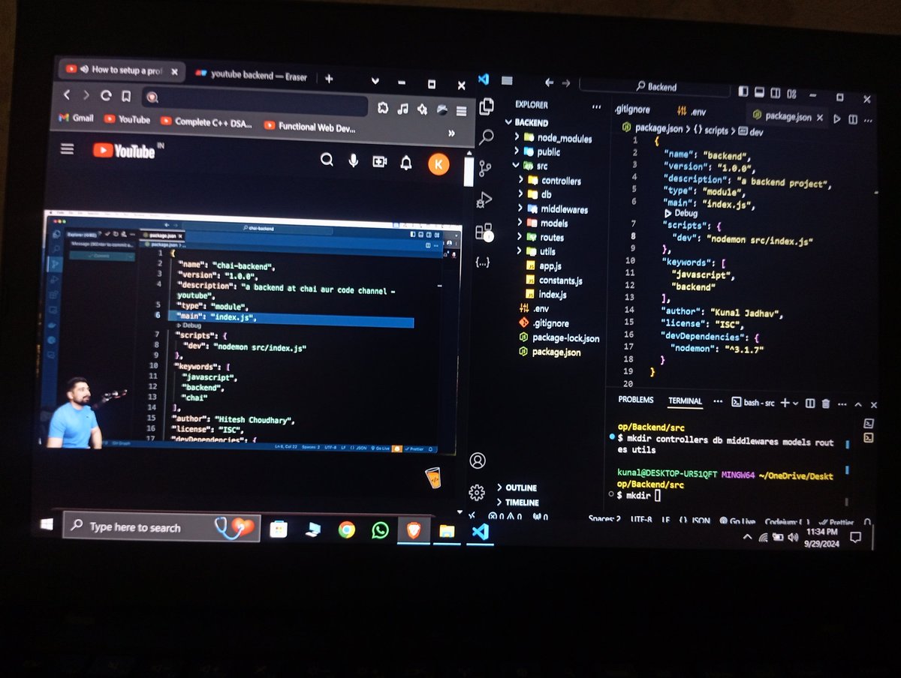This screenshot has width=901, height=678.
Task: Go forward using VS Code navigation arrow
Action: [x=566, y=83]
